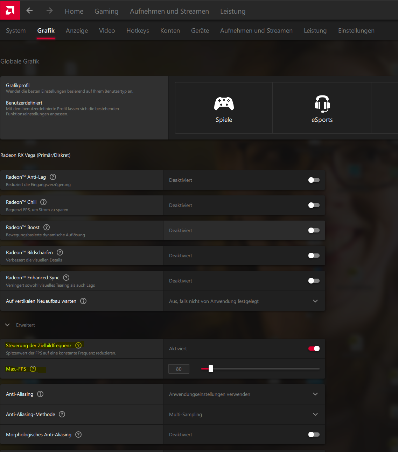Image resolution: width=398 pixels, height=452 pixels.
Task: Switch to the Anzeige tab
Action: click(77, 31)
